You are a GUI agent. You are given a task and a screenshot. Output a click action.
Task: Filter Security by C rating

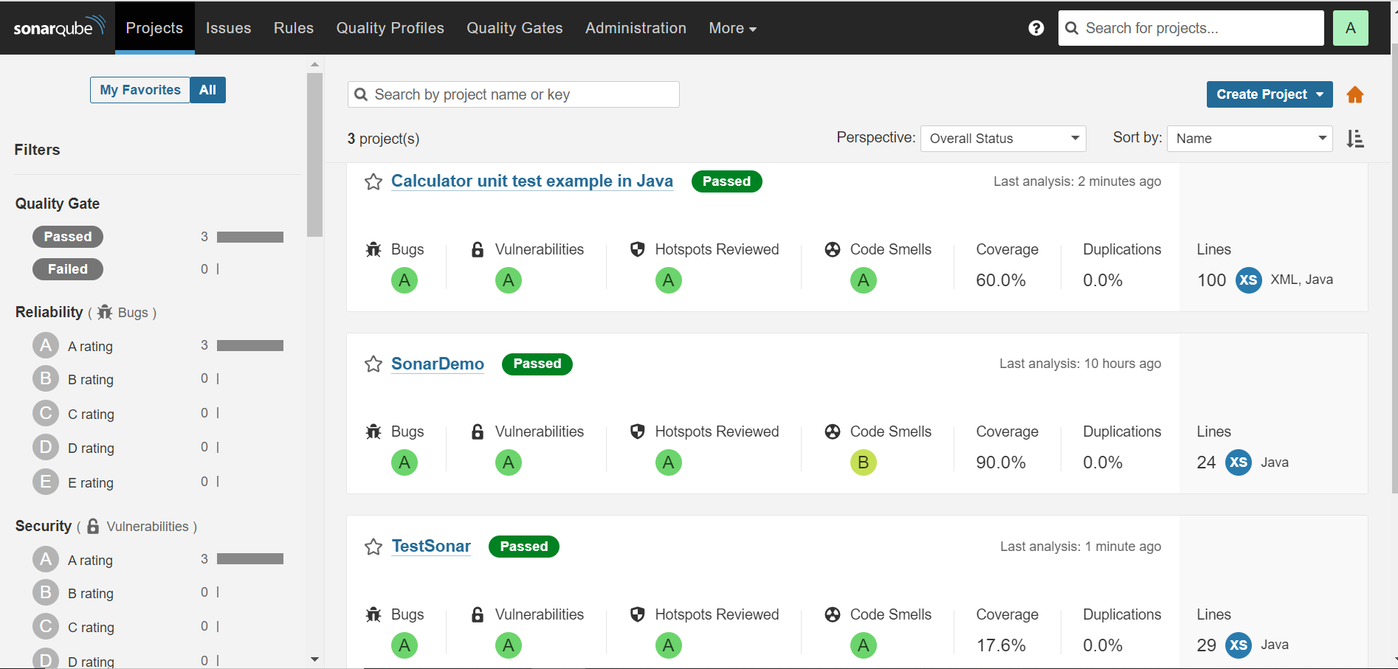coord(157,627)
